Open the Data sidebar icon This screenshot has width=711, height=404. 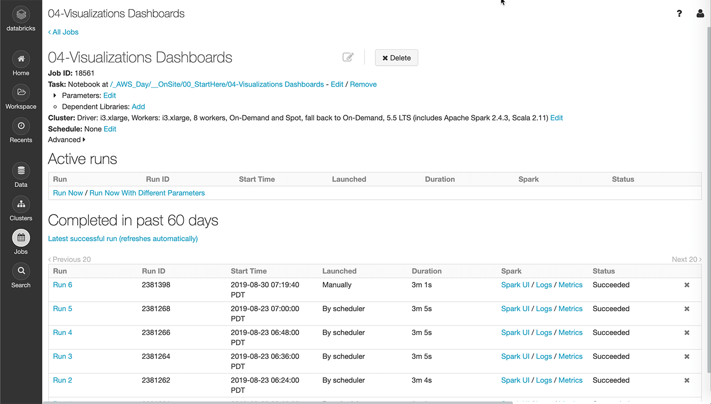21,171
